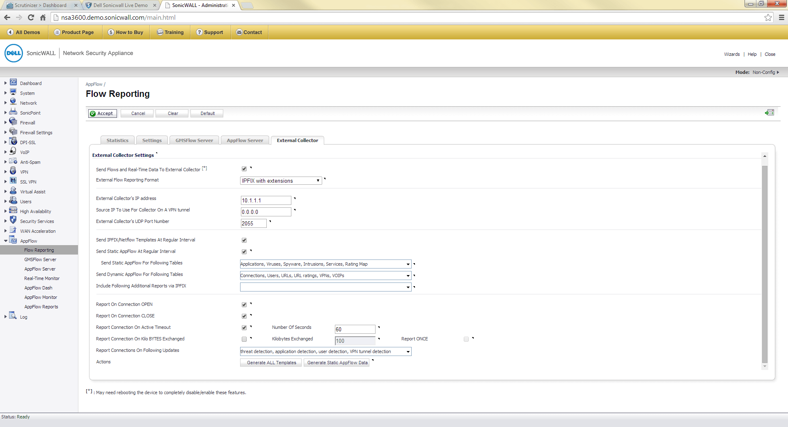The width and height of the screenshot is (788, 427).
Task: Click the SSL VPN icon
Action: (x=13, y=181)
